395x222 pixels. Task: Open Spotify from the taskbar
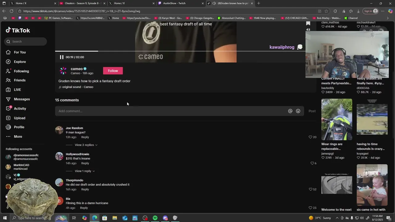(x=155, y=218)
